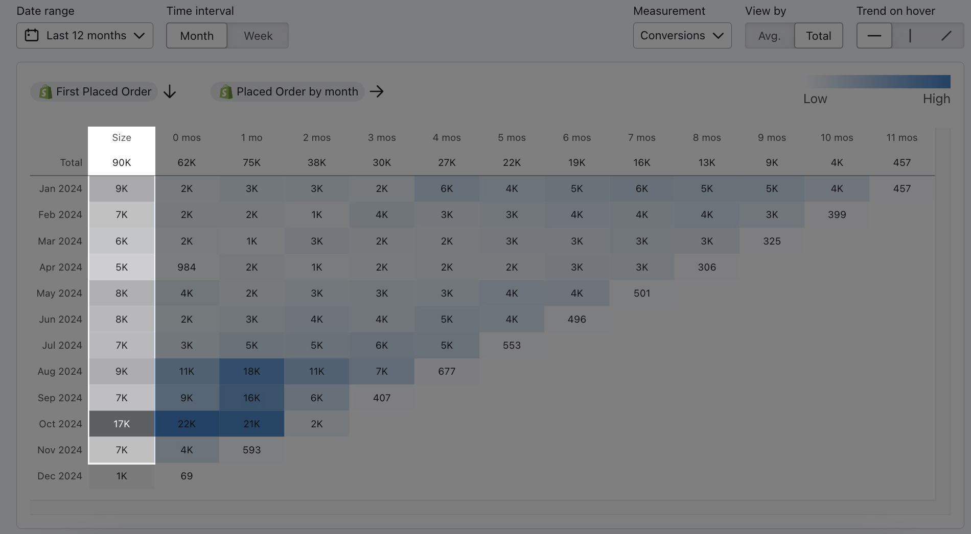Open the Conversions measurement dropdown
The height and width of the screenshot is (534, 971).
(682, 36)
